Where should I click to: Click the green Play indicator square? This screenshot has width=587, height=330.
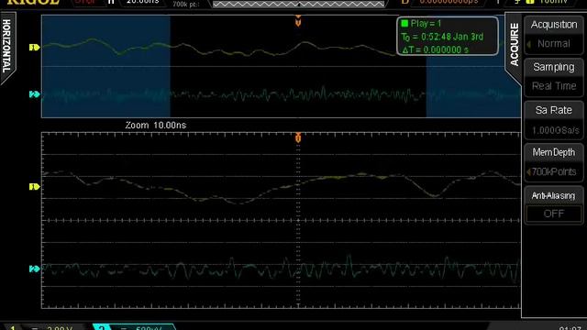point(404,24)
